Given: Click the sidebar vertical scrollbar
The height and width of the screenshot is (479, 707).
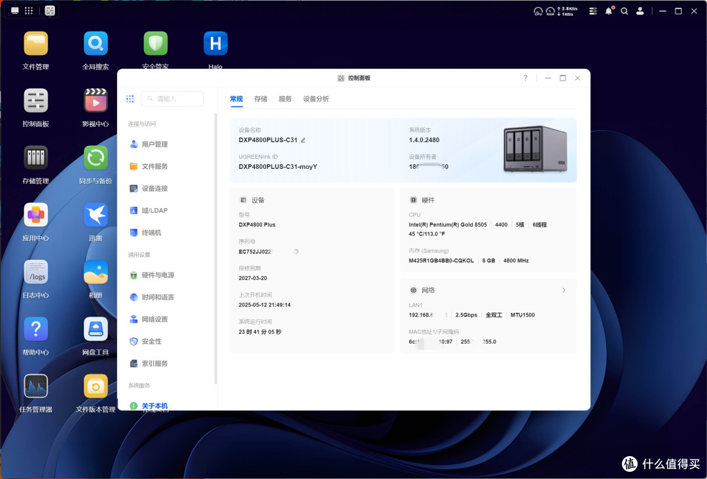Looking at the screenshot, I should [x=215, y=249].
